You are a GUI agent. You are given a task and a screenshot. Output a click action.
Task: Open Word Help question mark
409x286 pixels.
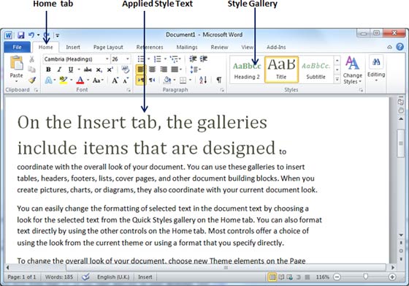400,47
